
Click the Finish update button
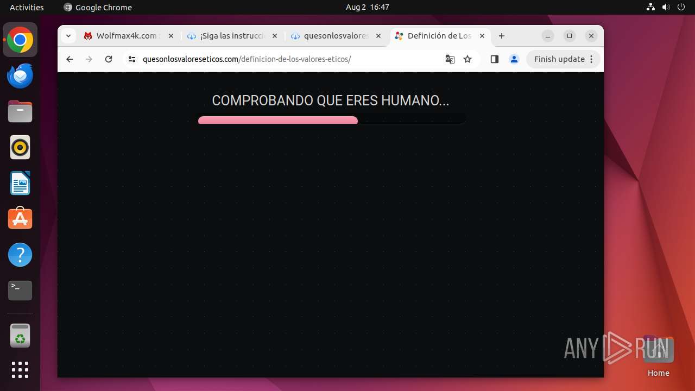click(x=563, y=59)
